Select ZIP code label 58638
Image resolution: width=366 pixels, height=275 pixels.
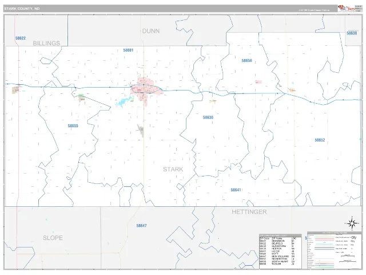(352, 33)
